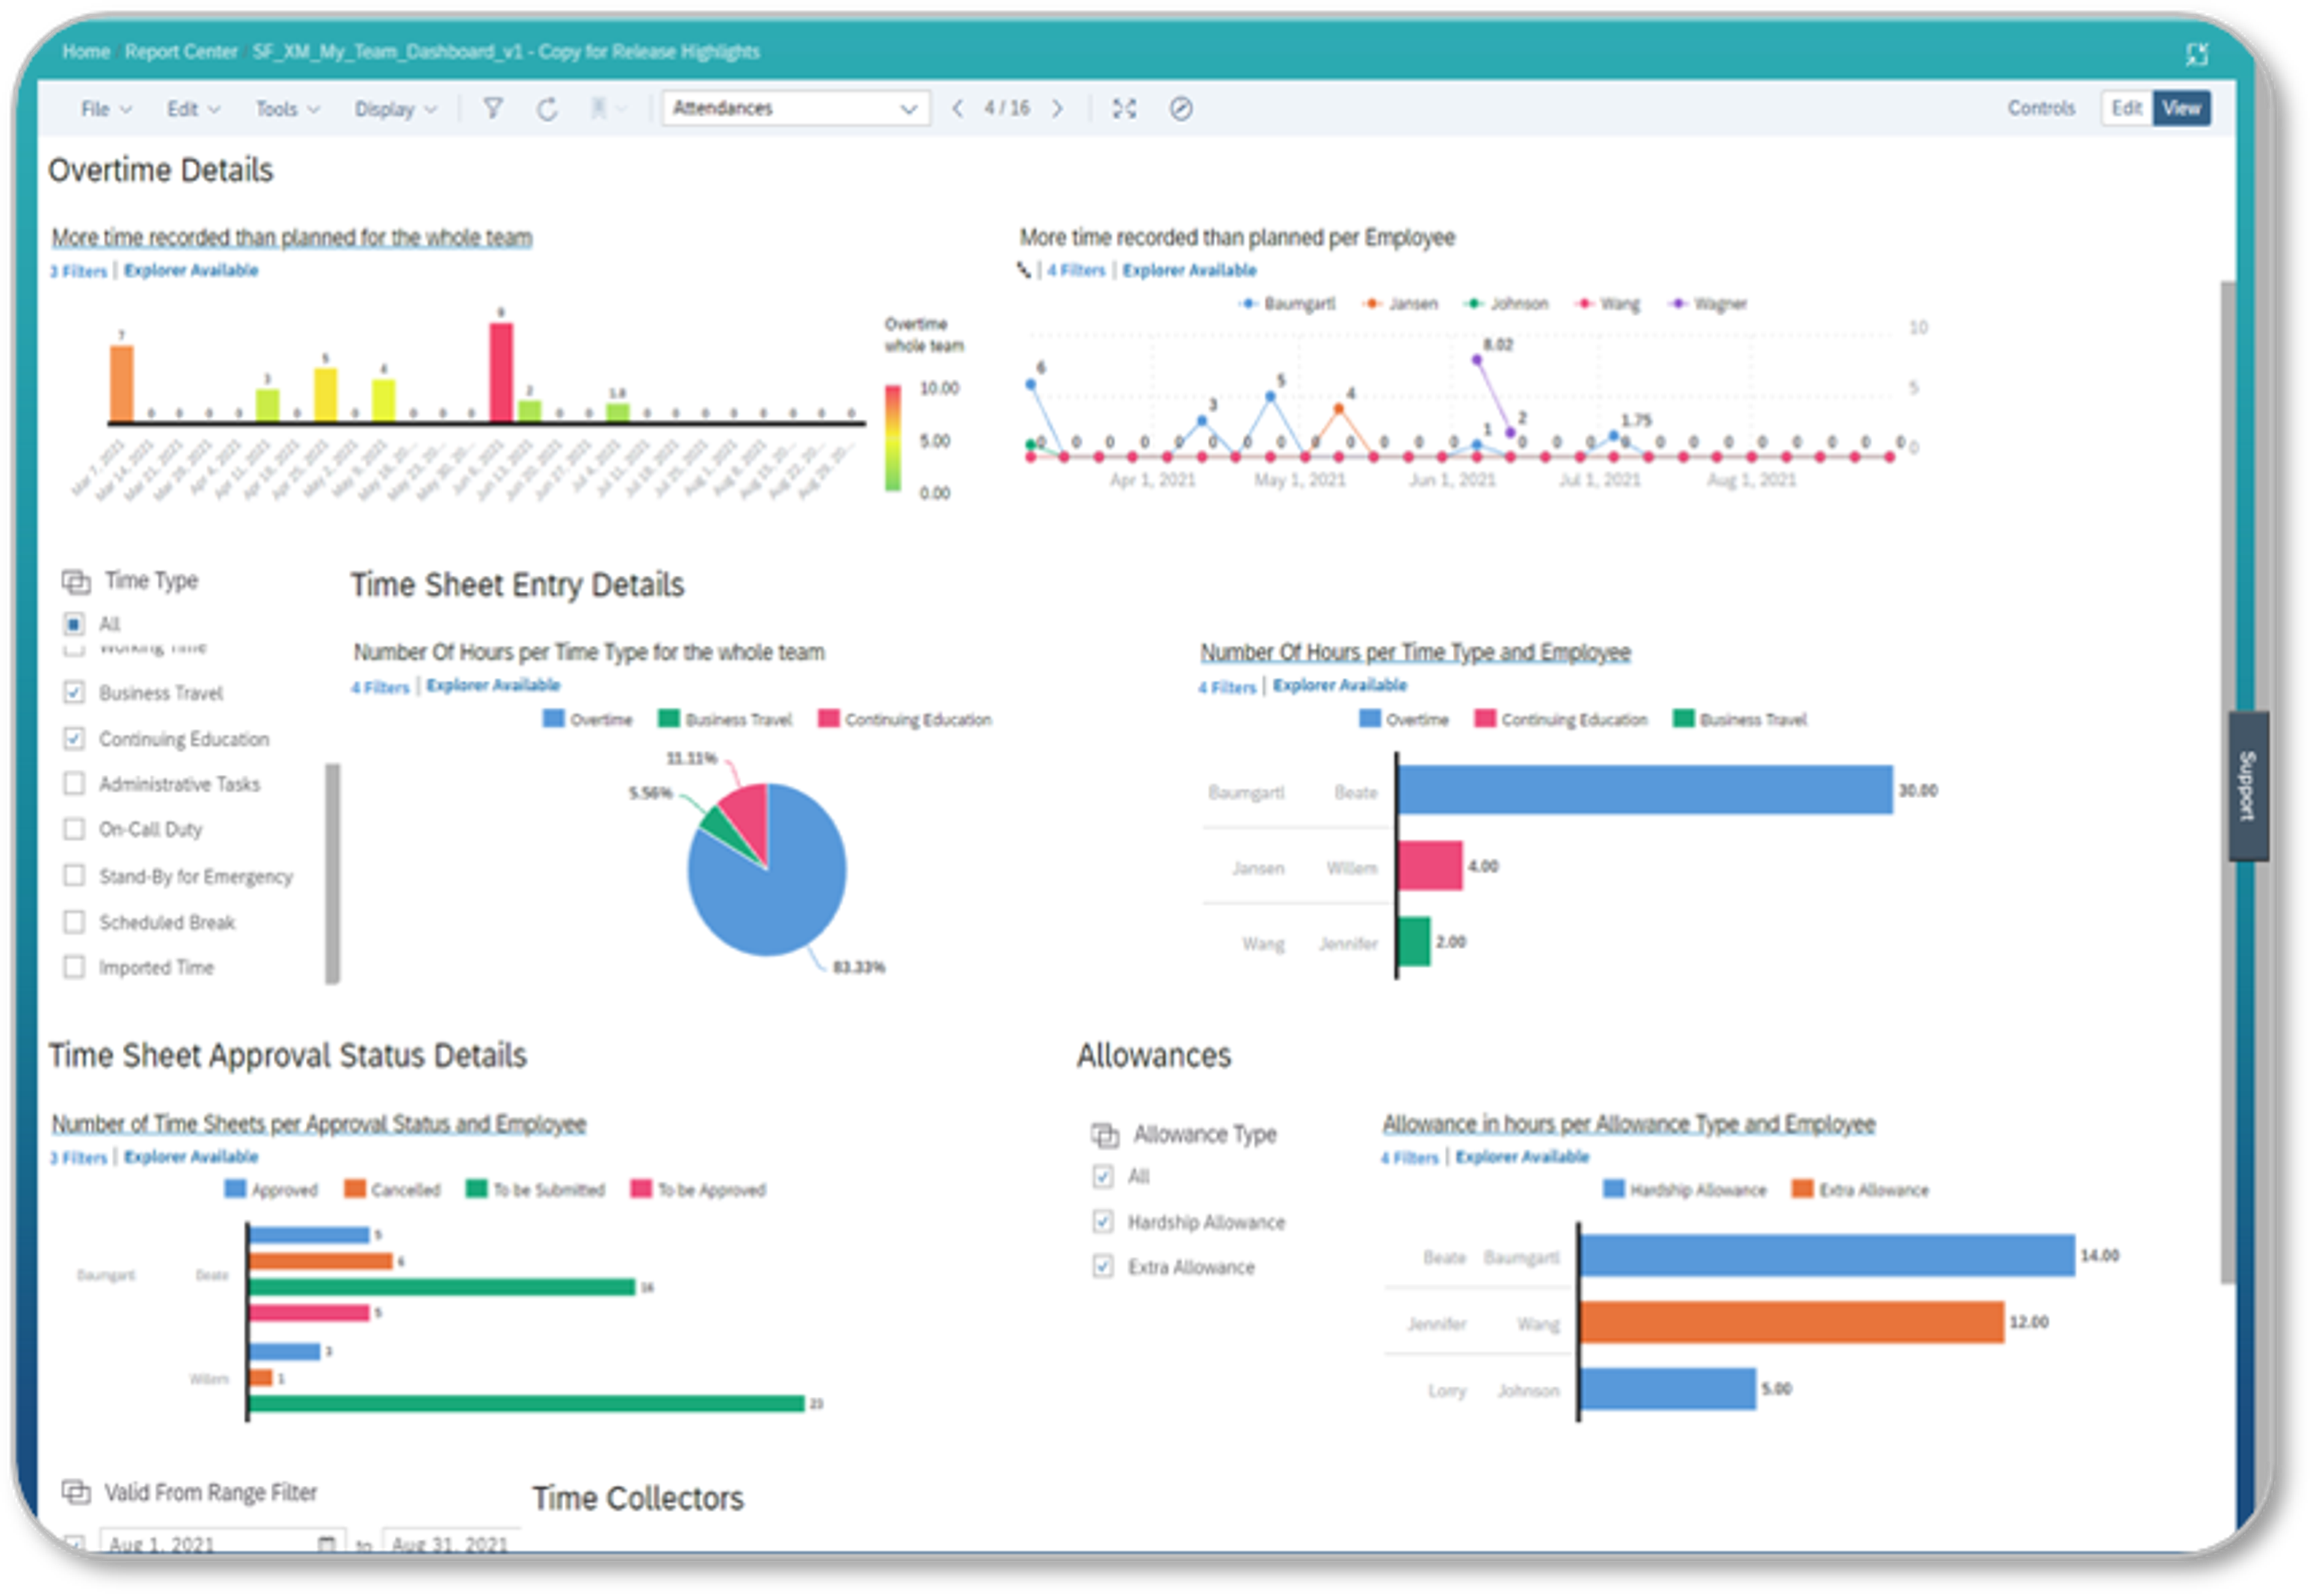
Task: Open the Display menu
Action: tap(395, 108)
